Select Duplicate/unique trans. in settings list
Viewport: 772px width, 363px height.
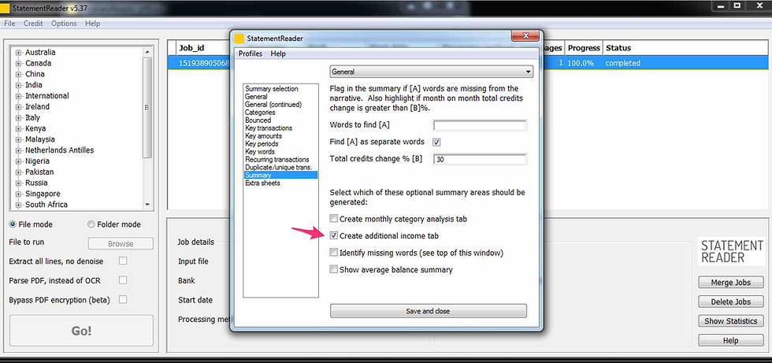tap(279, 167)
